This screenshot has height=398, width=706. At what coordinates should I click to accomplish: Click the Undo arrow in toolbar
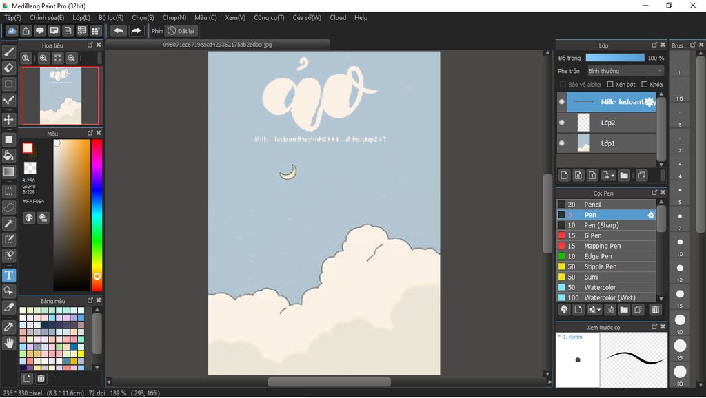pyautogui.click(x=119, y=31)
